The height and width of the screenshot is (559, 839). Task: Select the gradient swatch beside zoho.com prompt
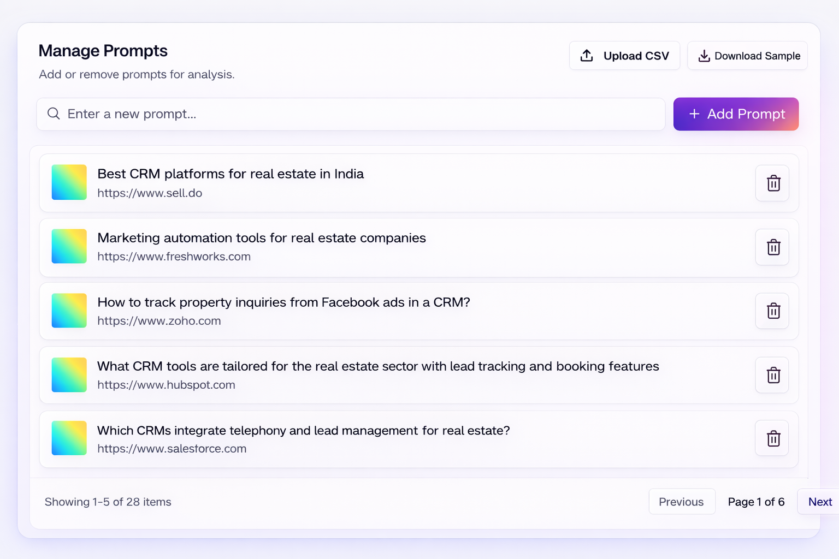(x=69, y=311)
